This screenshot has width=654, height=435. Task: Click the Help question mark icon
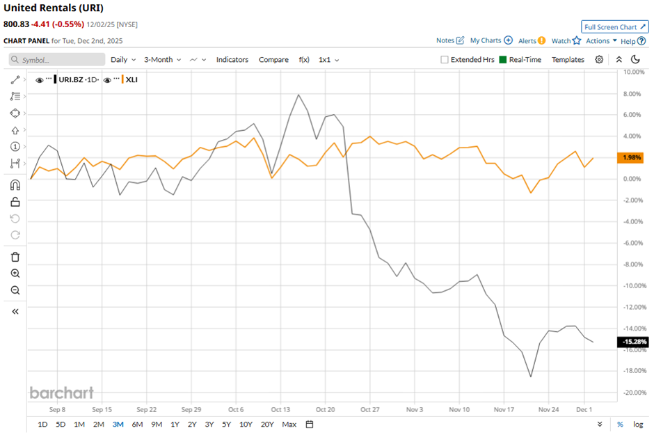(641, 41)
